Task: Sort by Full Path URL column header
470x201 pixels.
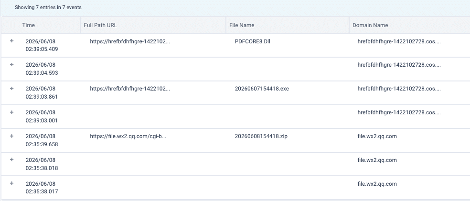Action: [100, 25]
